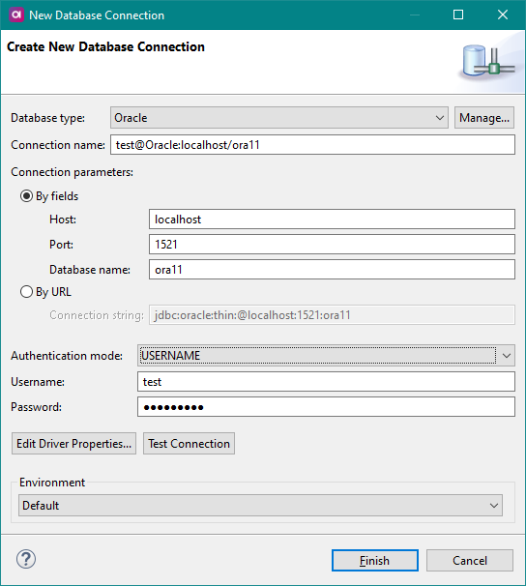Close the New Database Connection window

503,15
